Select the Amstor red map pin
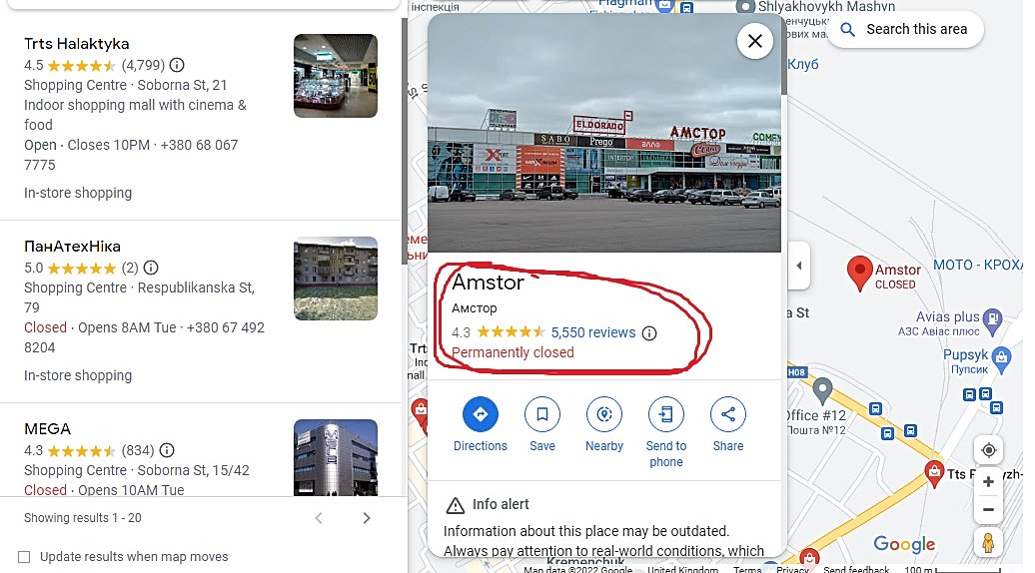 859,273
